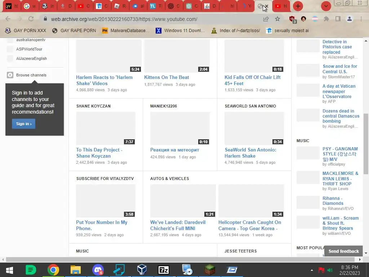This screenshot has width=369, height=277.
Task: Open 'PSY - GANGNAM STYLE' music video link
Action: coord(340,154)
